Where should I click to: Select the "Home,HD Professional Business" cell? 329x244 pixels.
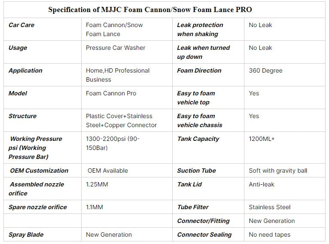(118, 75)
